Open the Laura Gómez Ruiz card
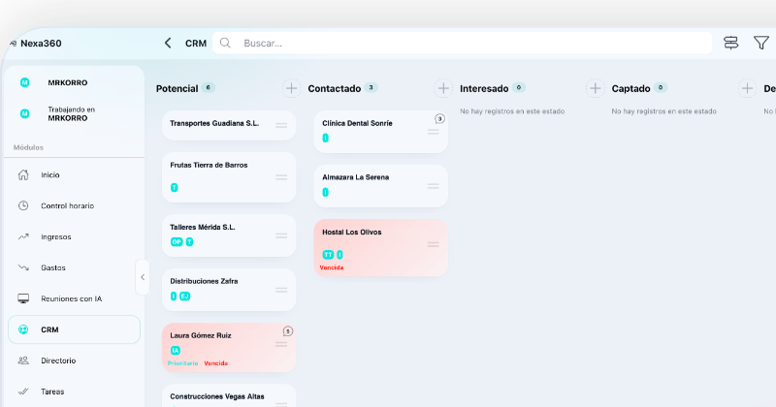The width and height of the screenshot is (776, 407). pos(229,348)
